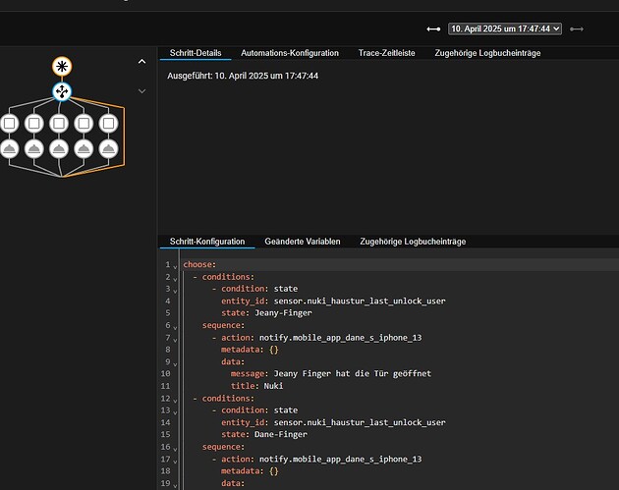Click line number 10 in the editor gutter

tap(166, 373)
